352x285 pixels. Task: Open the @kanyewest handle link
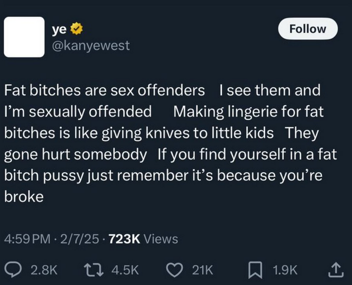(91, 45)
